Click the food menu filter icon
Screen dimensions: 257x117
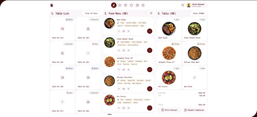tap(151, 13)
